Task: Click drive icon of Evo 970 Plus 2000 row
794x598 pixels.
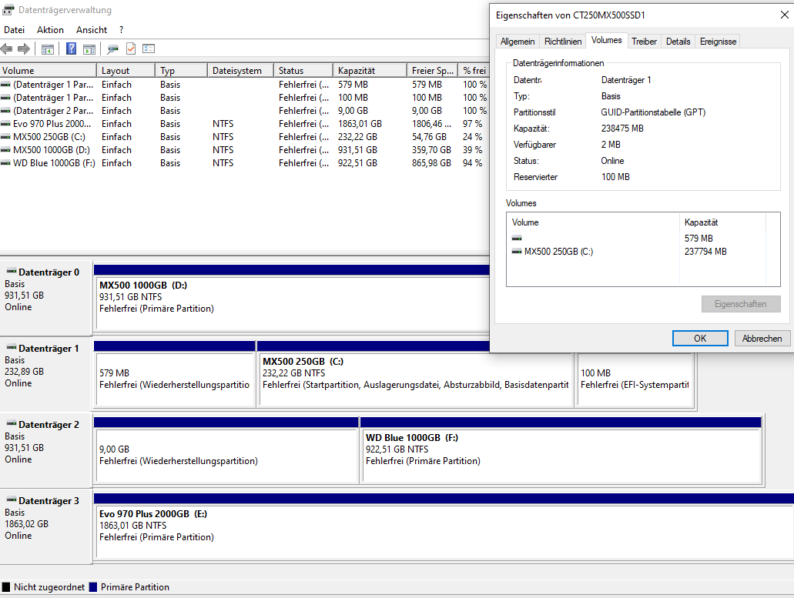Action: (5, 124)
